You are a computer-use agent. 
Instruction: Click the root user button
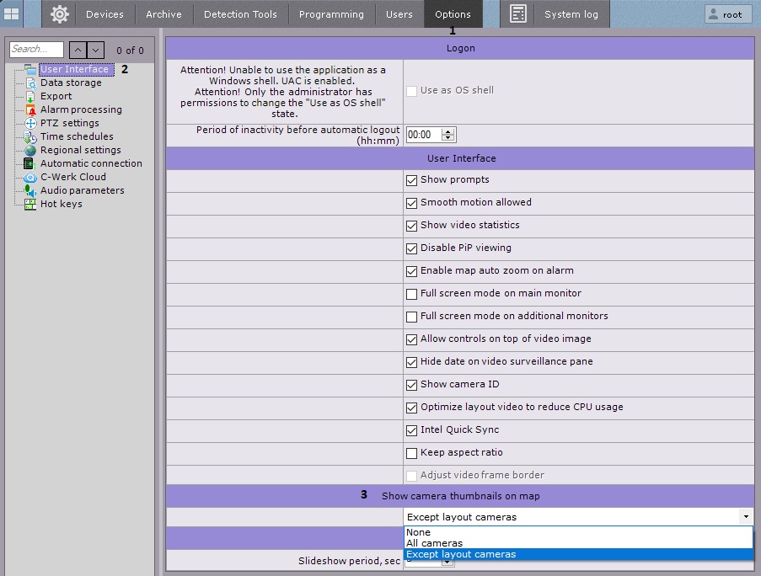pyautogui.click(x=727, y=14)
